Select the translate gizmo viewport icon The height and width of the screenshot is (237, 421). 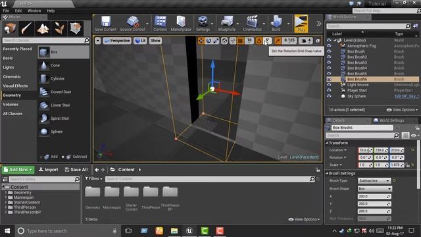pos(201,41)
